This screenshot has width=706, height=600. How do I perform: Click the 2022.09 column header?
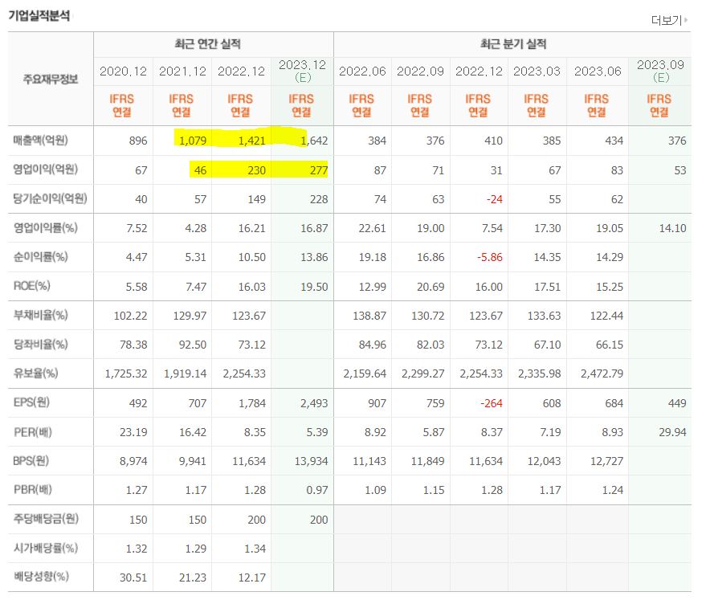pyautogui.click(x=420, y=71)
